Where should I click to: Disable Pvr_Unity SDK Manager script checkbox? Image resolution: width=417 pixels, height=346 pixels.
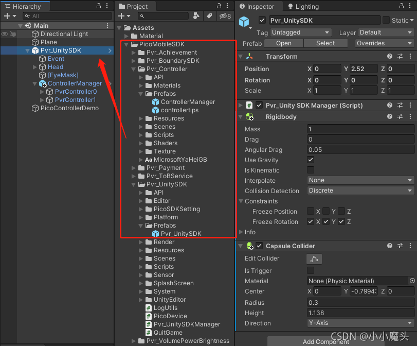click(x=259, y=105)
